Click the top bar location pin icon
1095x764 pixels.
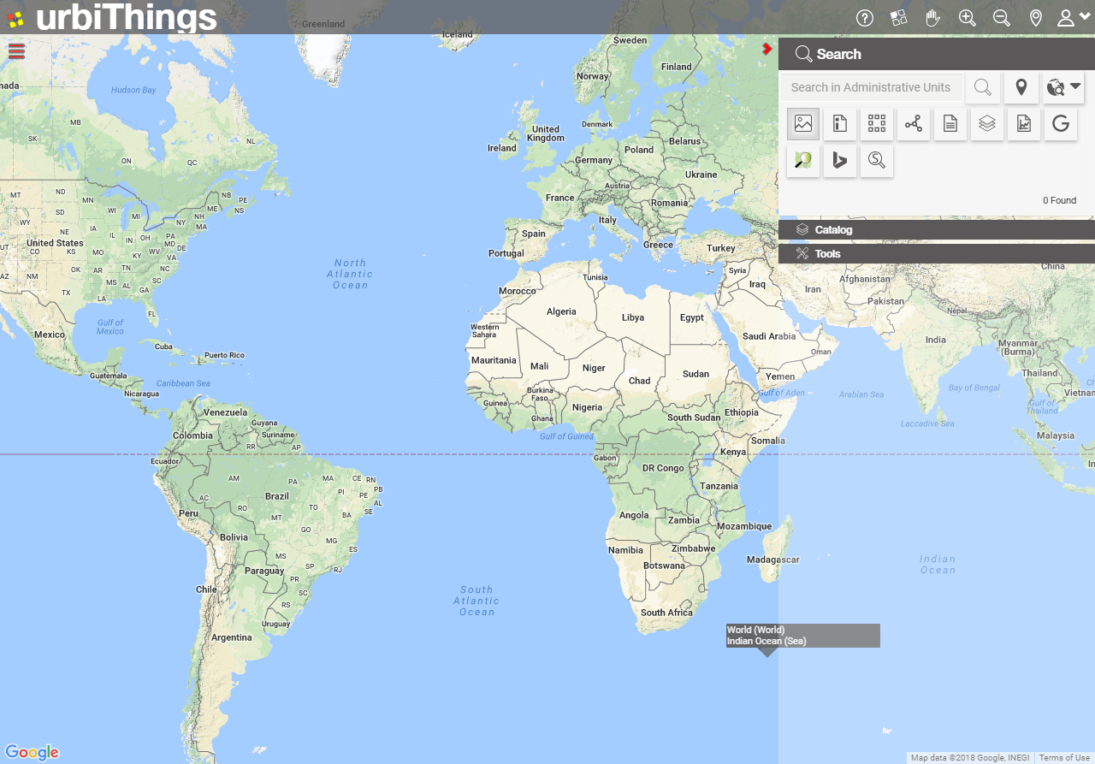point(1036,17)
